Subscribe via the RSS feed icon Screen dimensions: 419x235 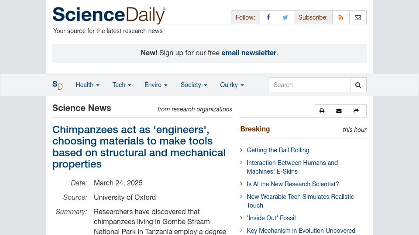tap(341, 17)
